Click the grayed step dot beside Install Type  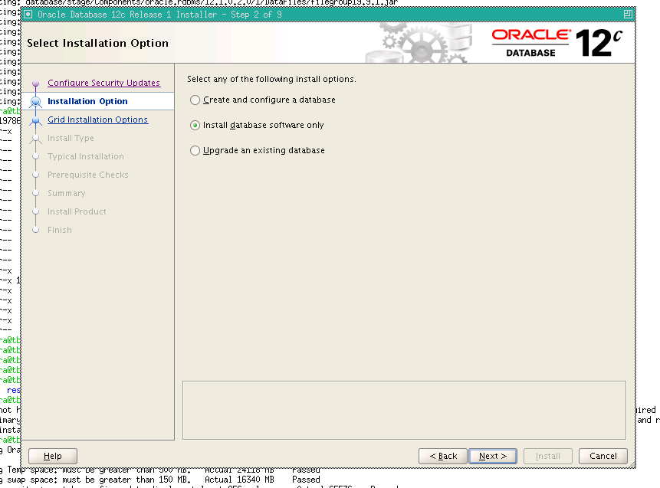[x=35, y=138]
